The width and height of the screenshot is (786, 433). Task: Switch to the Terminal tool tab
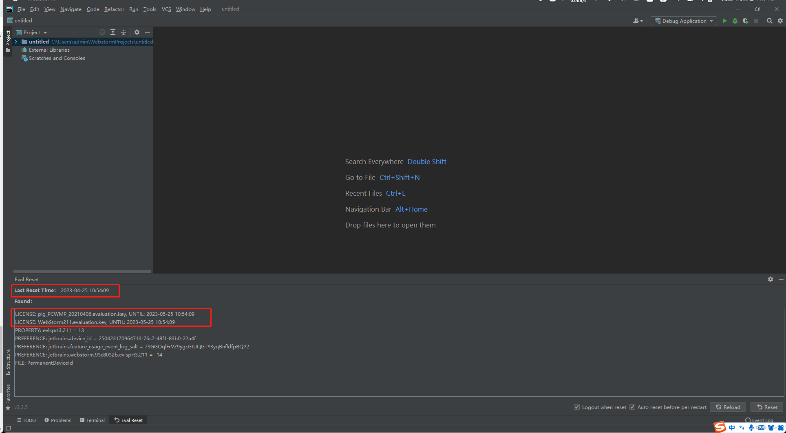(x=92, y=420)
